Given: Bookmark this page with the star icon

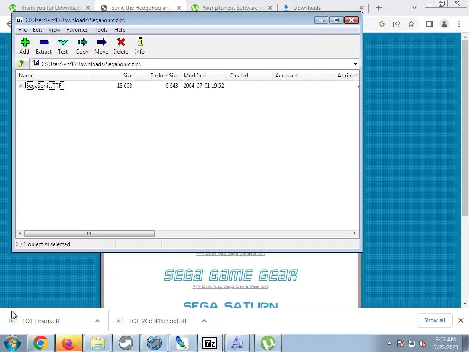Looking at the screenshot, I should [412, 24].
